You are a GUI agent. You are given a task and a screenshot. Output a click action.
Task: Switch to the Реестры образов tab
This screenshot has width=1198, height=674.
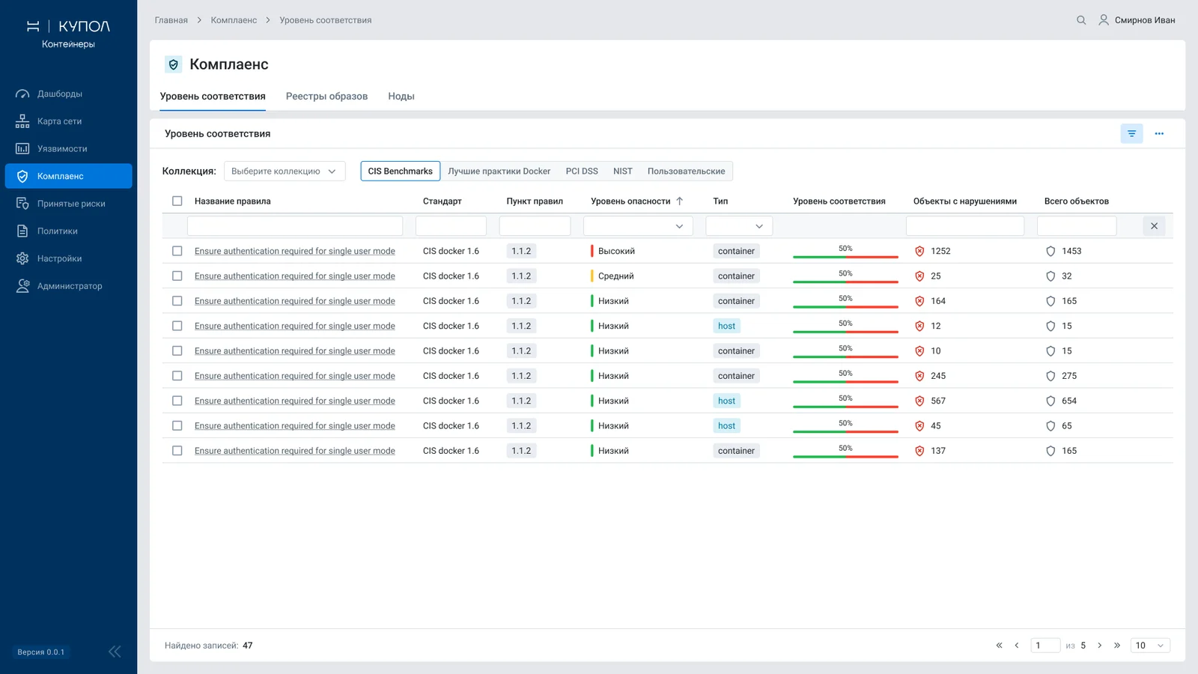[x=326, y=97]
